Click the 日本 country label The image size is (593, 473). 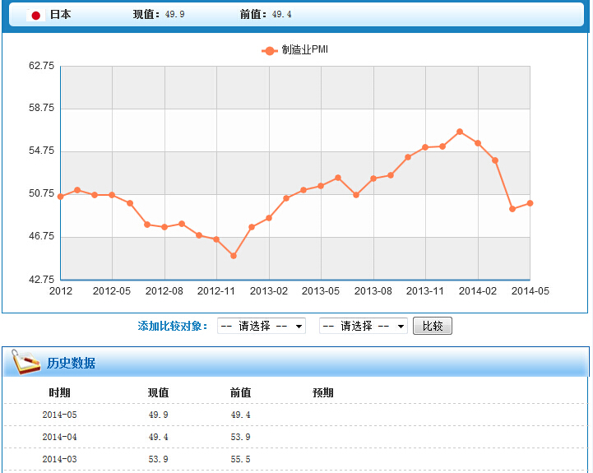pyautogui.click(x=61, y=14)
